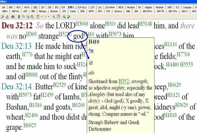Switch to the LITV tab
197x140 pixels.
tap(92, 7)
